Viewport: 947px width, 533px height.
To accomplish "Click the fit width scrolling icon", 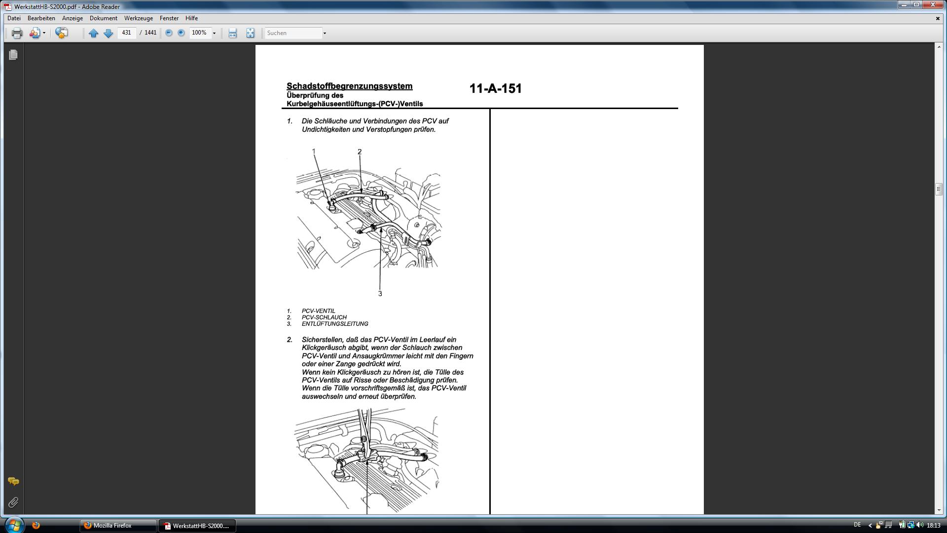I will (233, 33).
